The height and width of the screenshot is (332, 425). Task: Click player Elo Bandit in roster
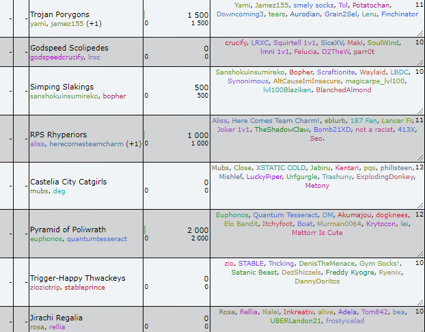tap(241, 224)
